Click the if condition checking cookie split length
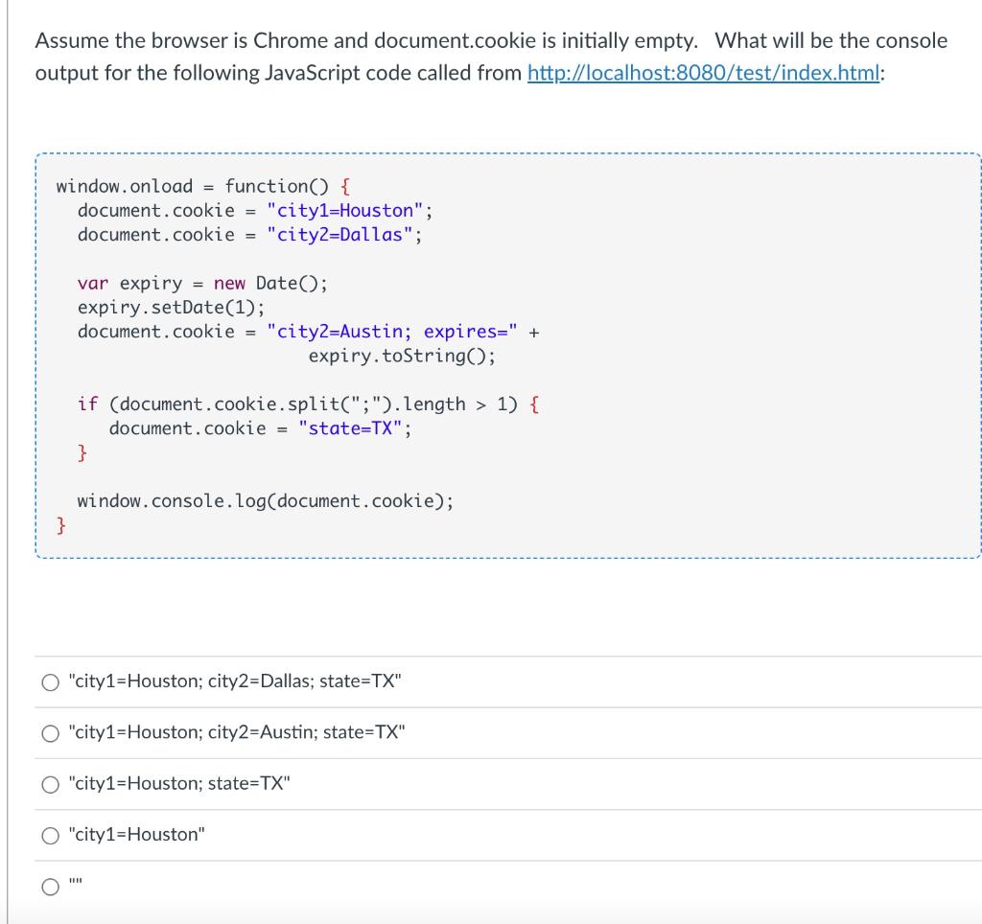Image resolution: width=982 pixels, height=924 pixels. (307, 404)
